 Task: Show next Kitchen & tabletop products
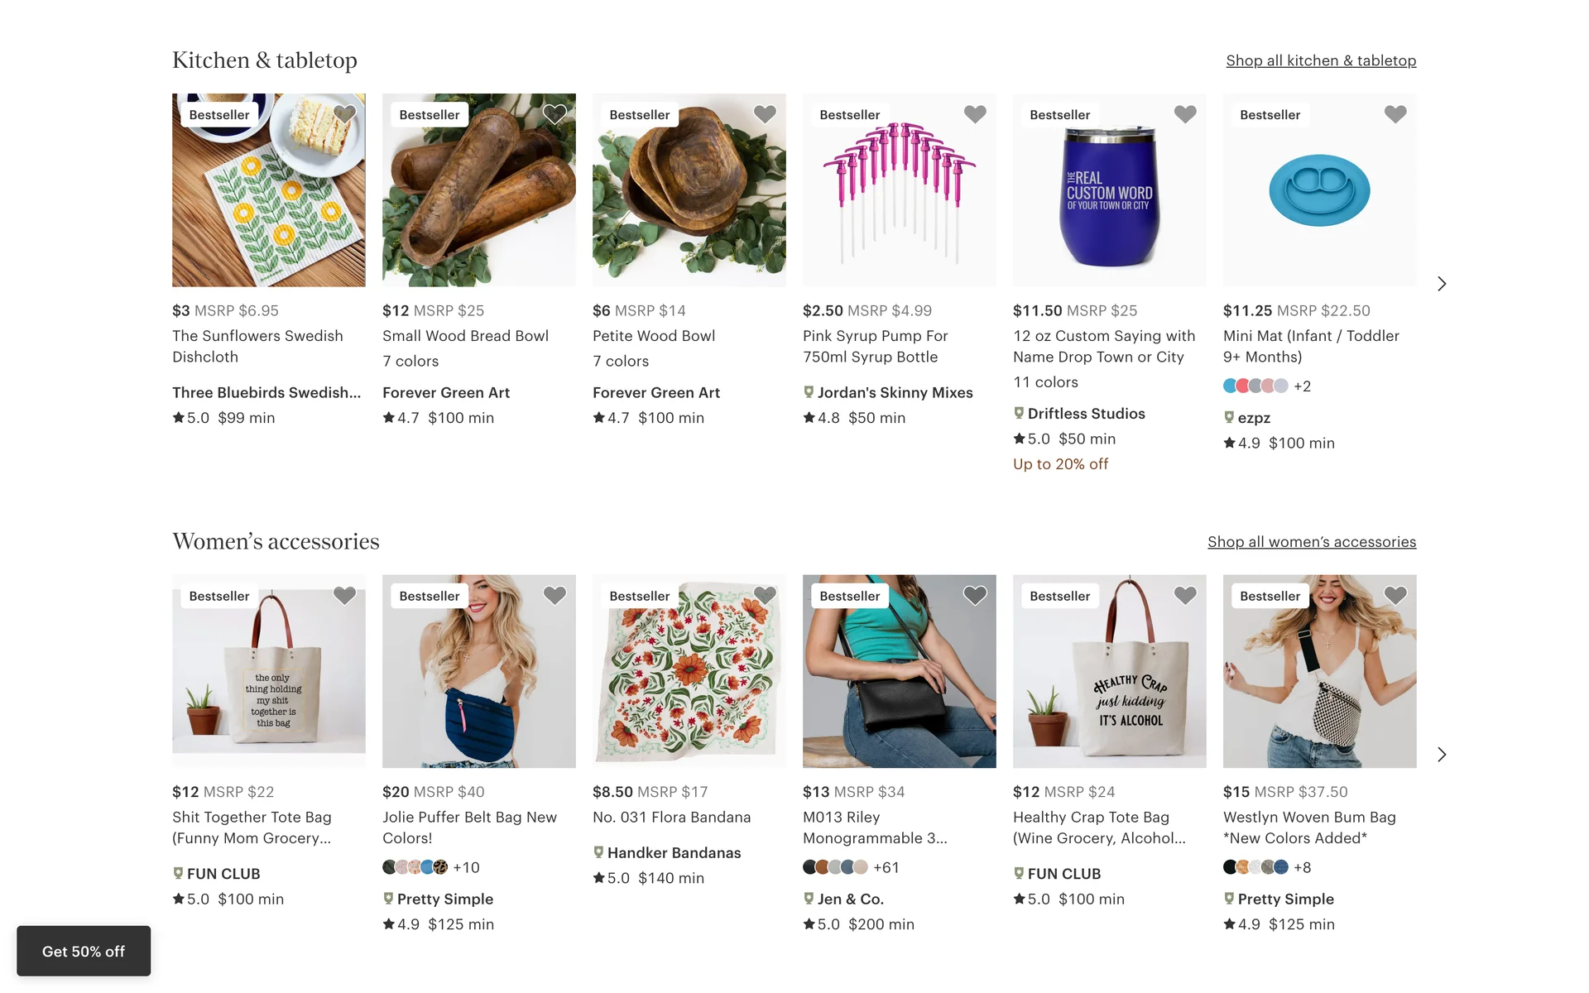(1442, 284)
